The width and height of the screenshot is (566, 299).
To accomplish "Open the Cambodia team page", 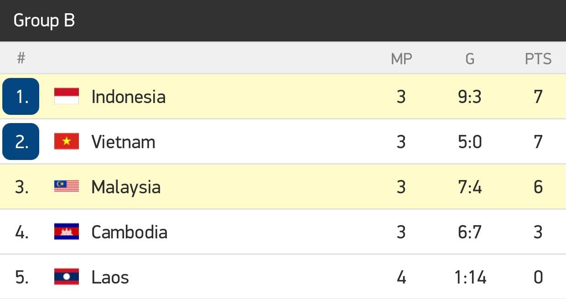I will 129,232.
